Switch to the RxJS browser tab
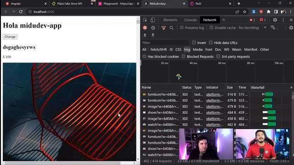 coord(211,4)
